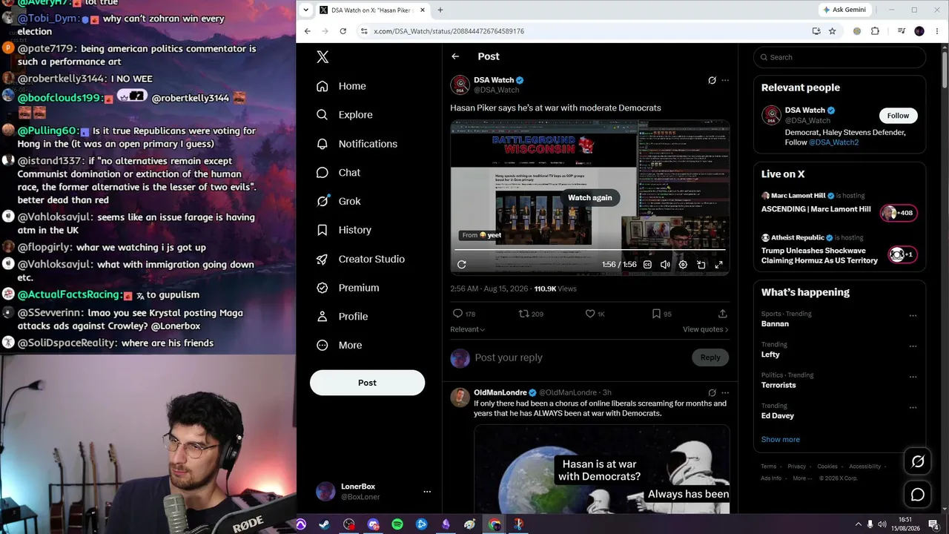Show hidden icons in system tray
Viewport: 949px width, 534px height.
pyautogui.click(x=858, y=524)
